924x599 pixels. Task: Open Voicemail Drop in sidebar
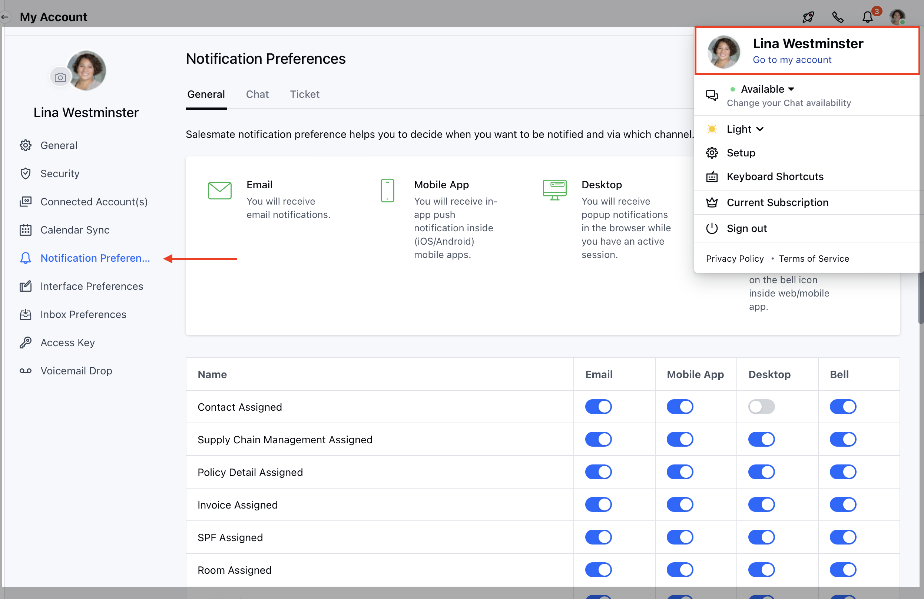click(76, 371)
